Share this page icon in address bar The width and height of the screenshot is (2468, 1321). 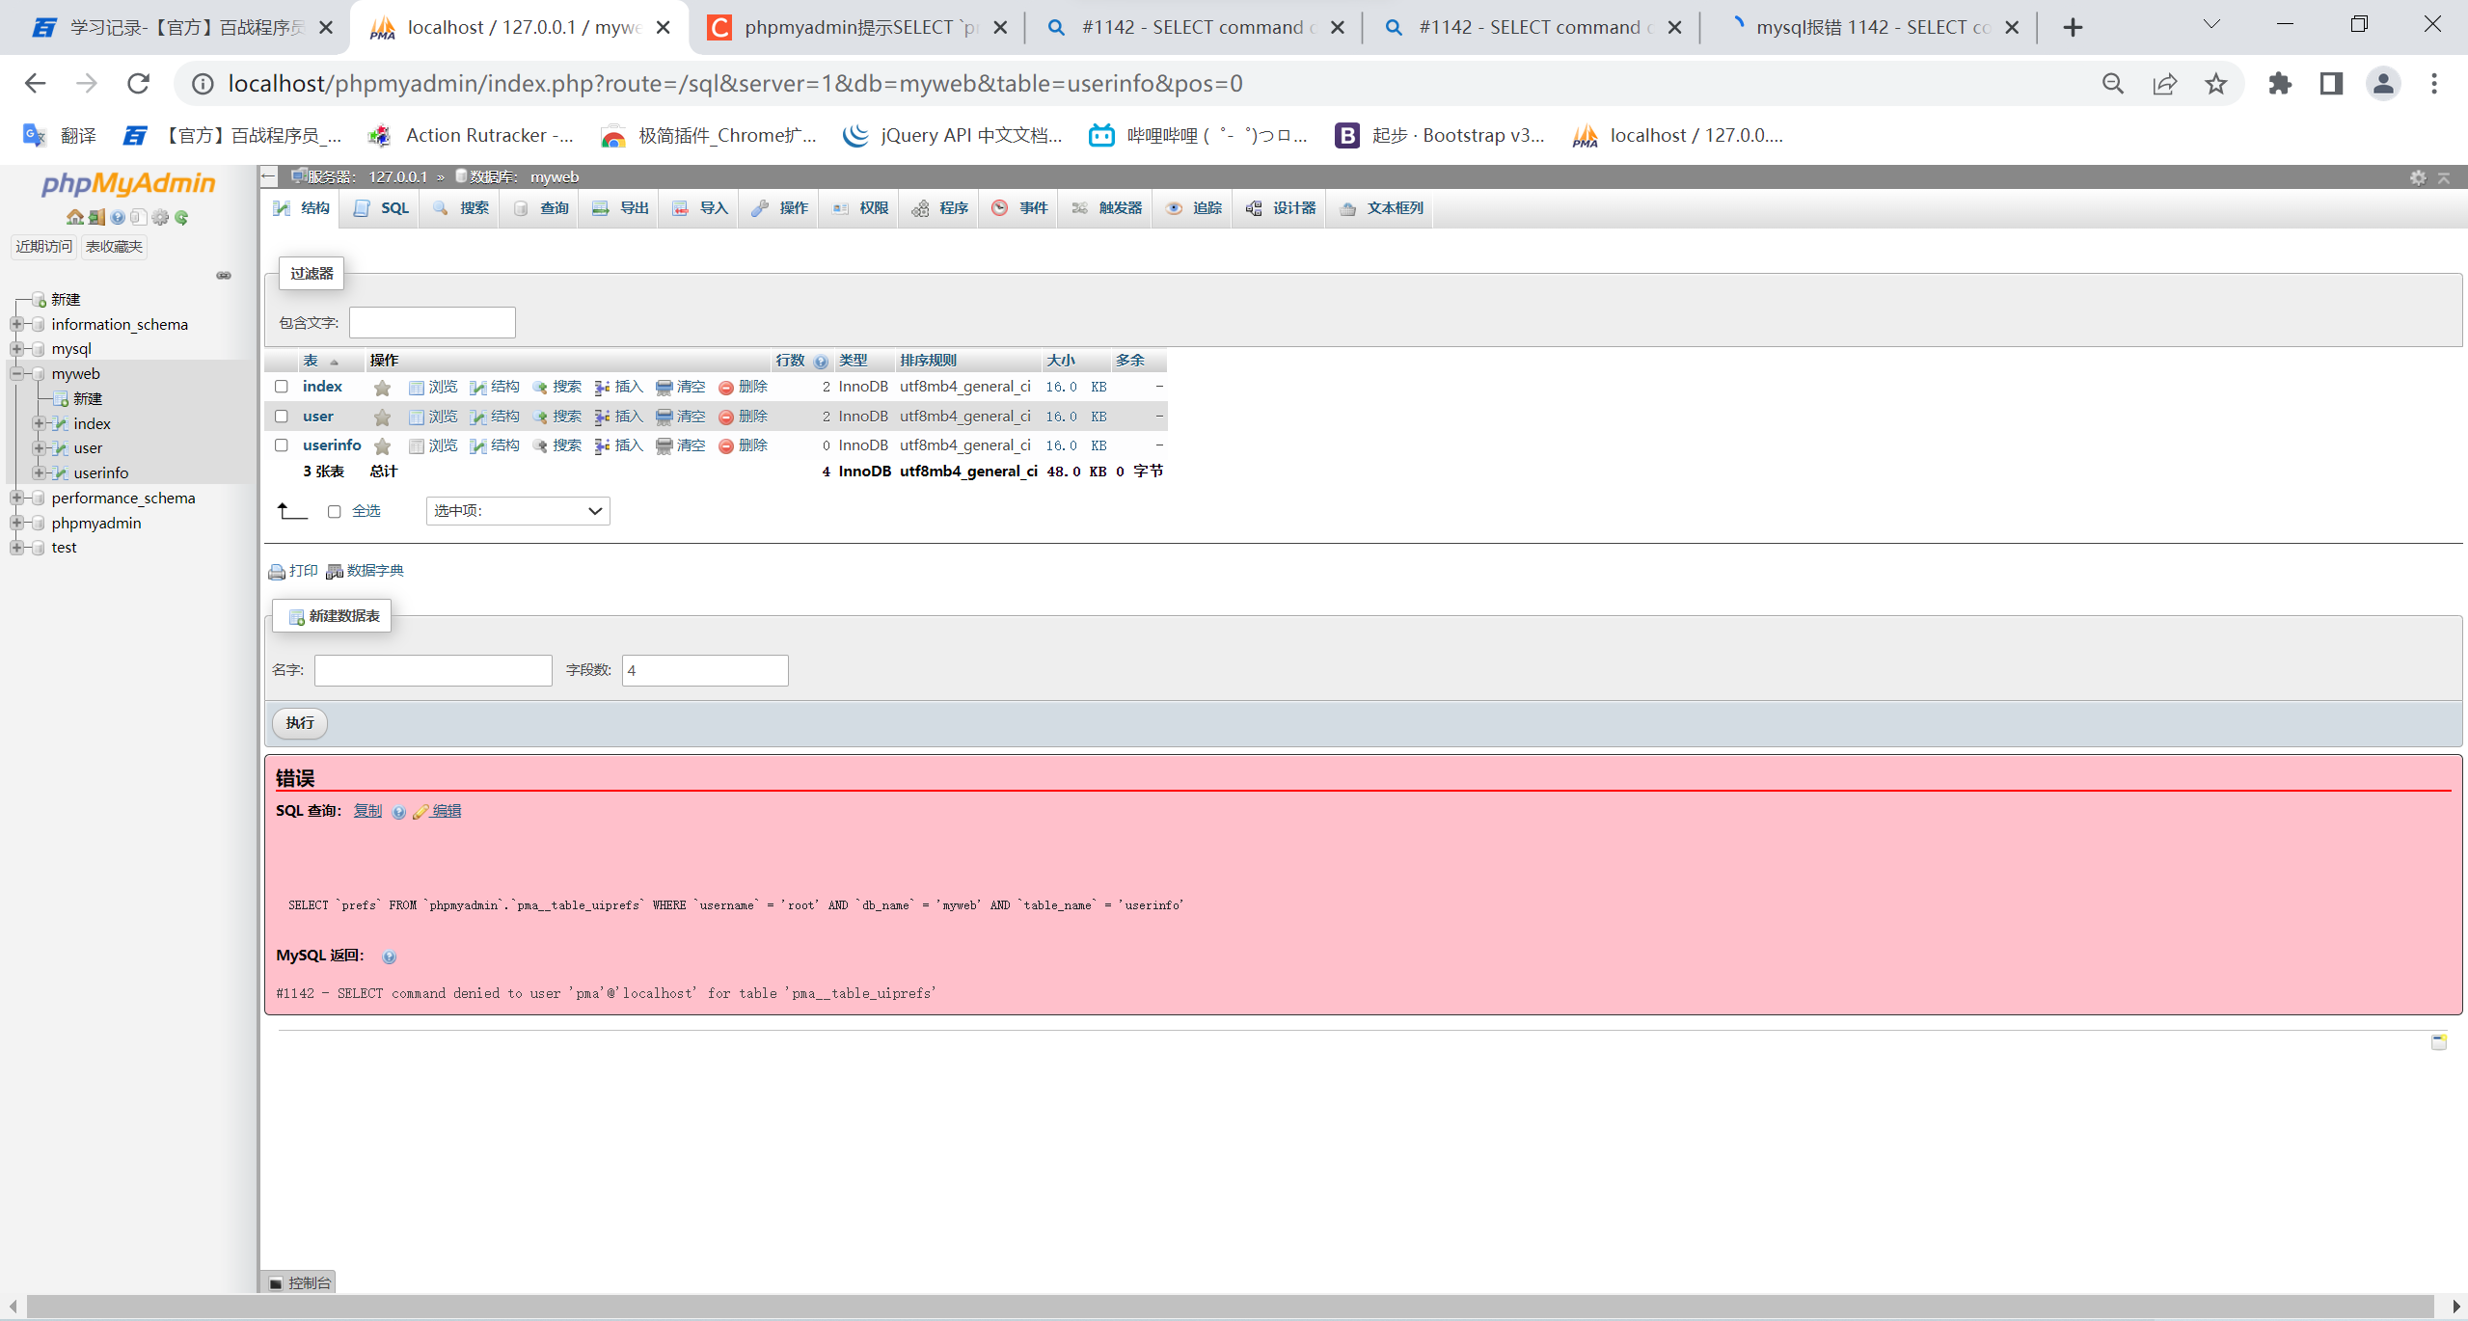point(2164,84)
